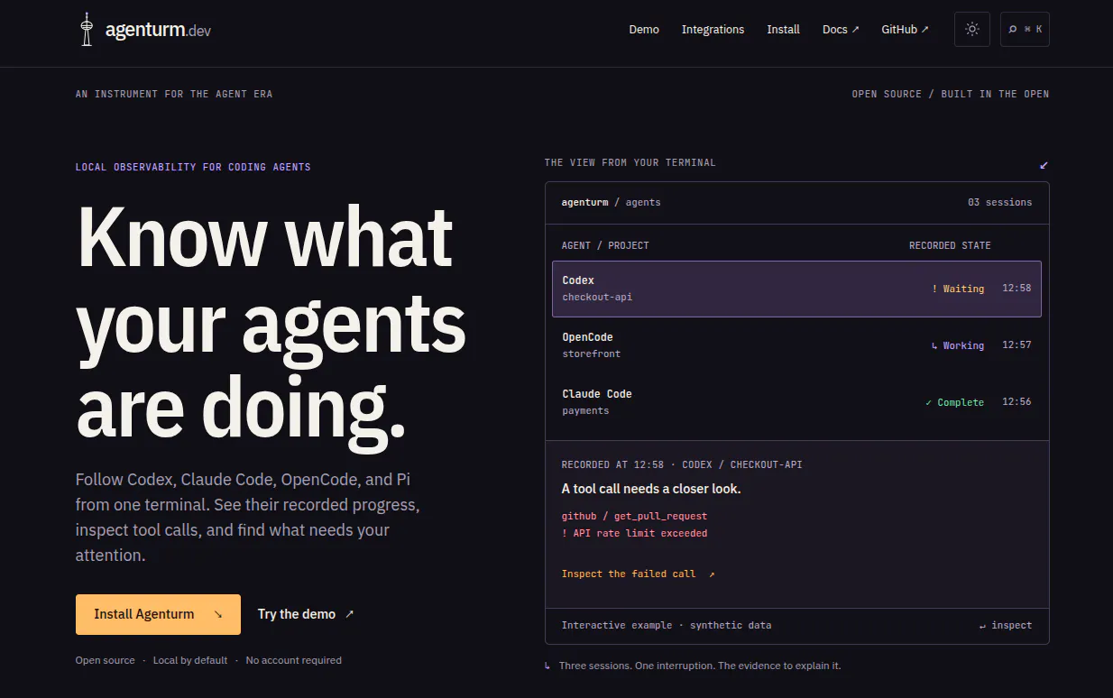Click the 12:57 timestamp on OpenCode row
1113x698 pixels.
coord(1016,345)
